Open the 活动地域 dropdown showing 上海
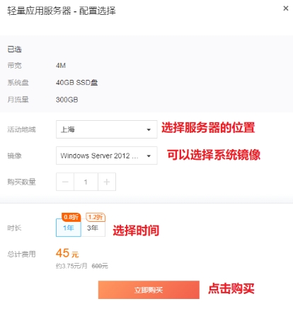 point(107,129)
